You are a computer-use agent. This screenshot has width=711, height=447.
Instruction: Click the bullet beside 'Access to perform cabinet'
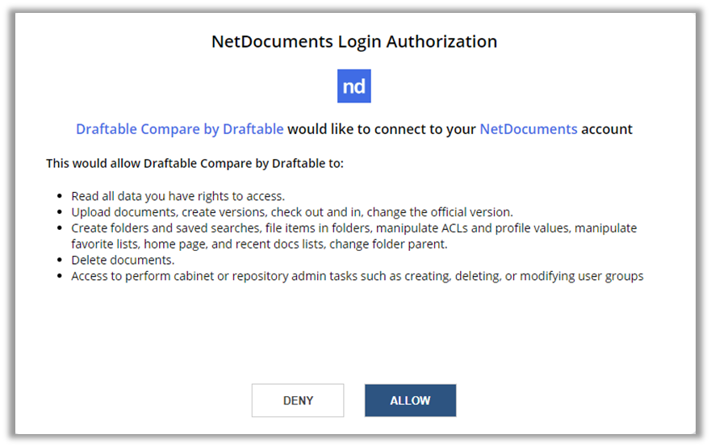click(x=60, y=276)
